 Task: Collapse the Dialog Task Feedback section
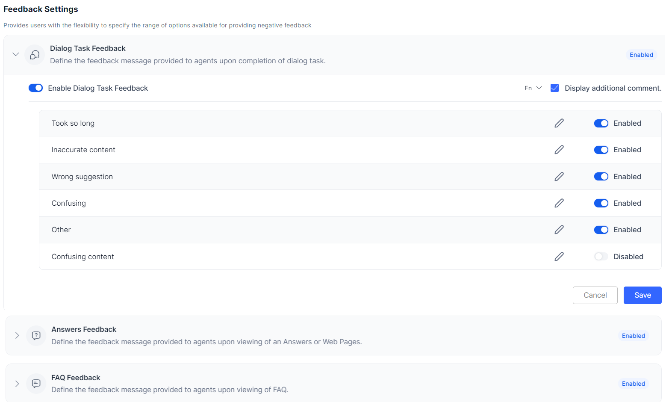pyautogui.click(x=16, y=54)
